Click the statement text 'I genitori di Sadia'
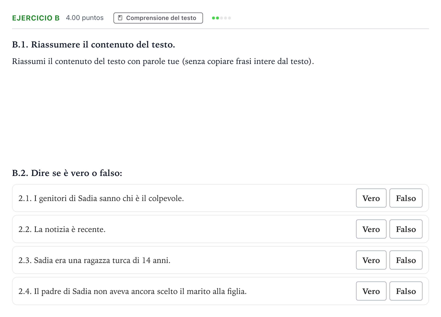Screen dimensions: 441x317 101,198
